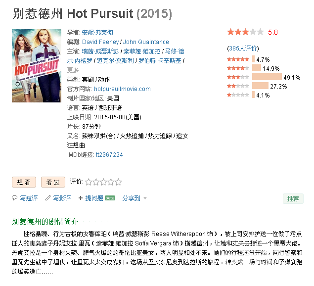Click the one-star rating row icon
314x286 pixels.
(238, 95)
